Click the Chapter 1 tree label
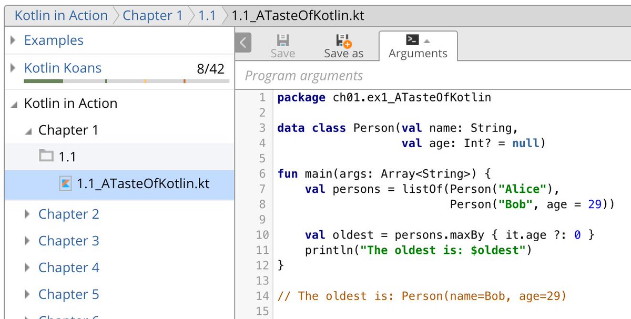 68,130
